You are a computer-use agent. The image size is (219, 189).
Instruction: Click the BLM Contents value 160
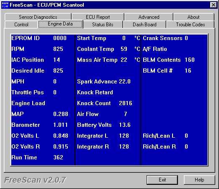point(190,60)
